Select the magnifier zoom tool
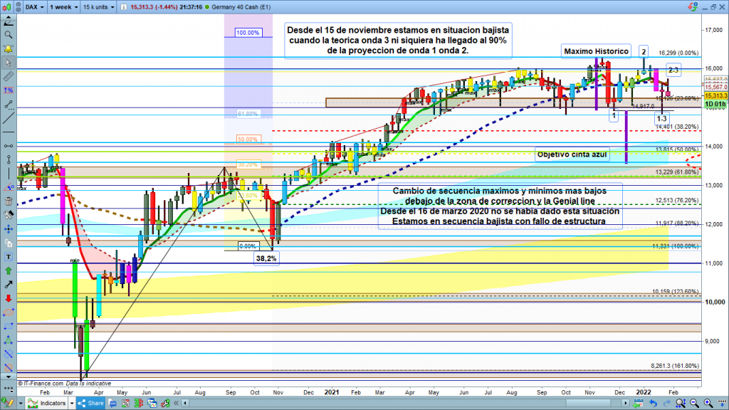Viewport: 729px width, 410px height. tap(9, 34)
